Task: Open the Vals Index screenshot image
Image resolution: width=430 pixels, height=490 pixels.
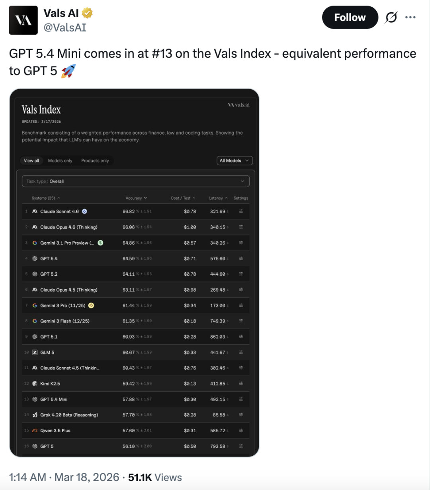Action: [x=134, y=272]
